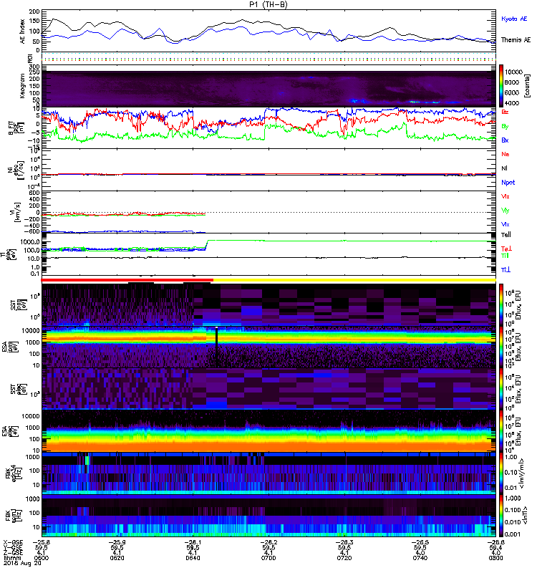Select the black Te∥ legend label

505,235
